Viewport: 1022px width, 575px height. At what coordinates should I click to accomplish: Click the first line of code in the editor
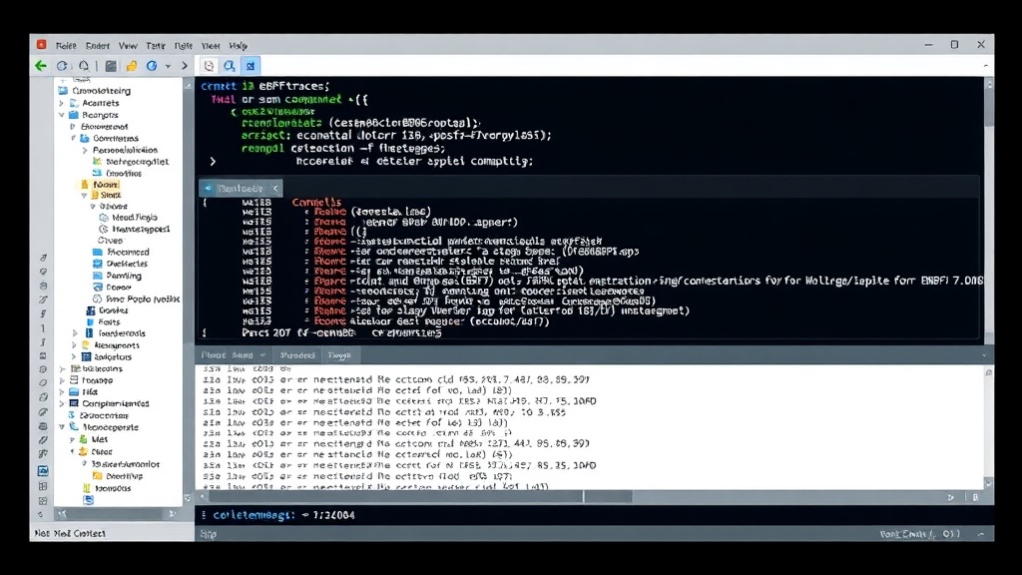pyautogui.click(x=265, y=86)
